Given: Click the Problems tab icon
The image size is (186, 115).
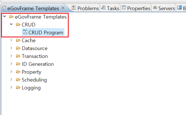Looking at the screenshot, I should tap(74, 8).
